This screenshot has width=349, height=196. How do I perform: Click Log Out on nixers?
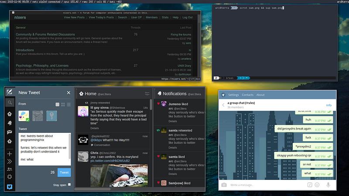(188, 17)
